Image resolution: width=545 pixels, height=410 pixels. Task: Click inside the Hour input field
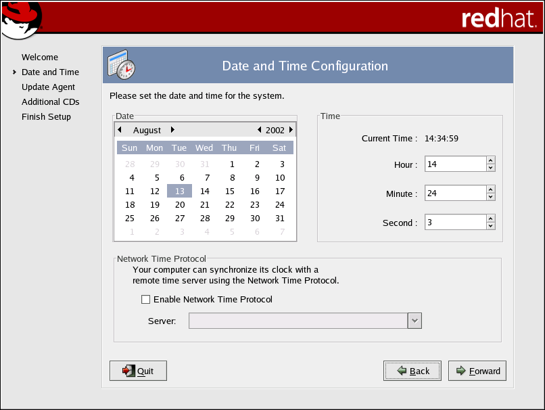[x=454, y=164]
